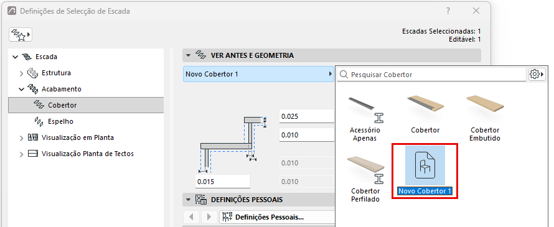Image resolution: width=554 pixels, height=227 pixels.
Task: Expand the Estrutura tree node
Action: click(x=22, y=73)
